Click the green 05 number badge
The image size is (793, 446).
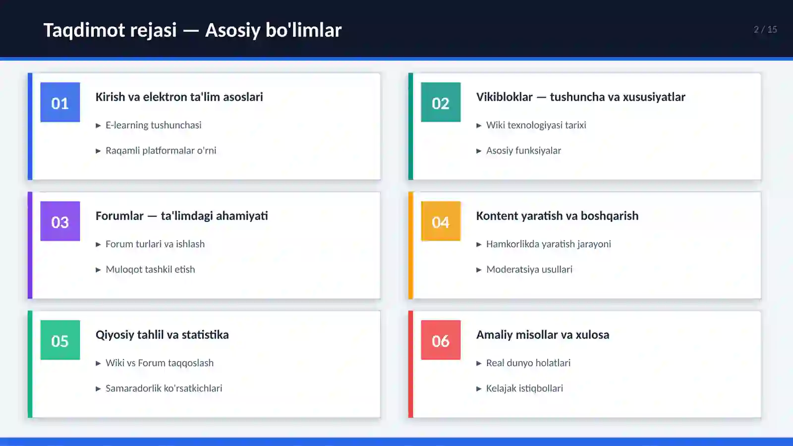click(60, 340)
